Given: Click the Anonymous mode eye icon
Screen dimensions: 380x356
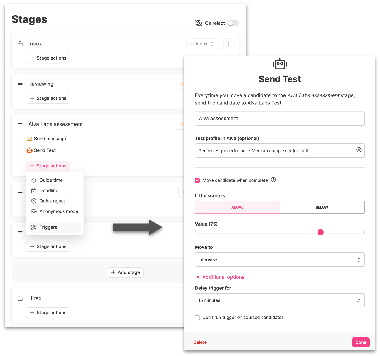Looking at the screenshot, I should [x=34, y=211].
